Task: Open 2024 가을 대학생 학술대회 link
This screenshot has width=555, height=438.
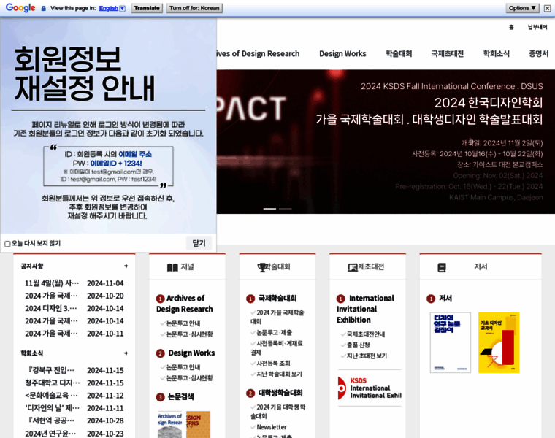Action: pos(277,412)
